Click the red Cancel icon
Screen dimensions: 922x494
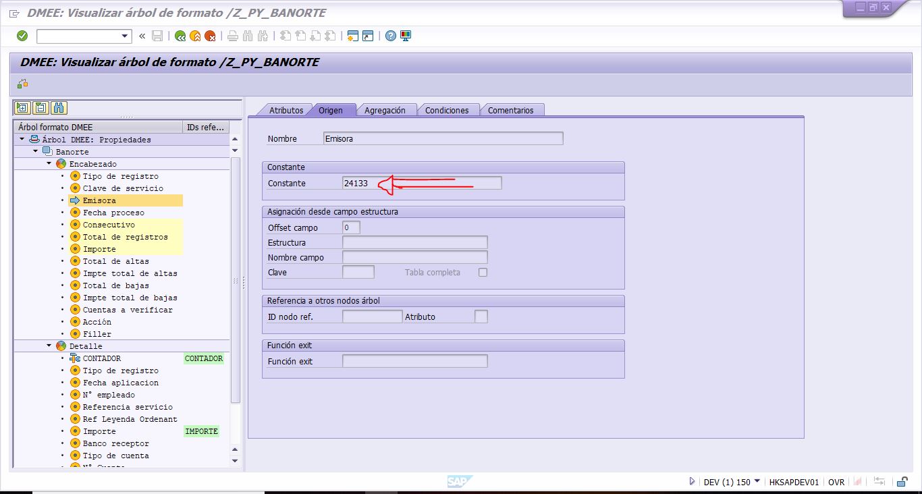point(210,36)
